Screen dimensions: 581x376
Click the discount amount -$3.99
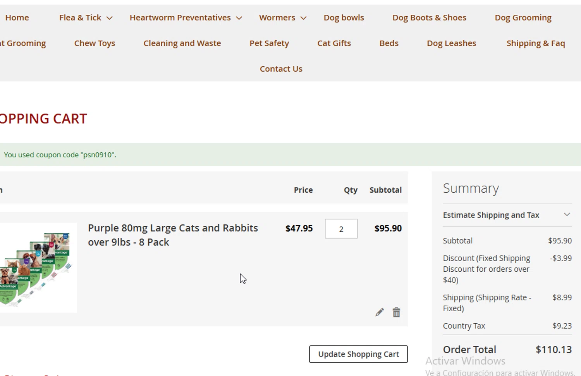(561, 258)
